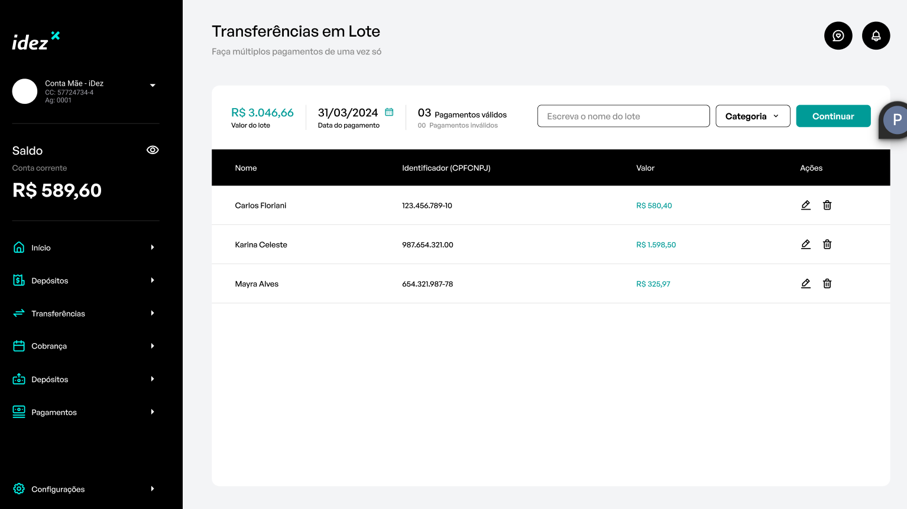Viewport: 907px width, 509px height.
Task: Open the Categoria dropdown
Action: point(753,116)
